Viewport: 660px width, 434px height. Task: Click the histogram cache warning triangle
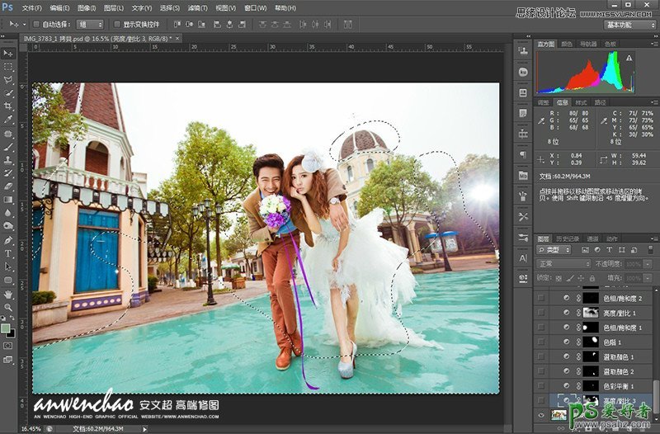(629, 59)
